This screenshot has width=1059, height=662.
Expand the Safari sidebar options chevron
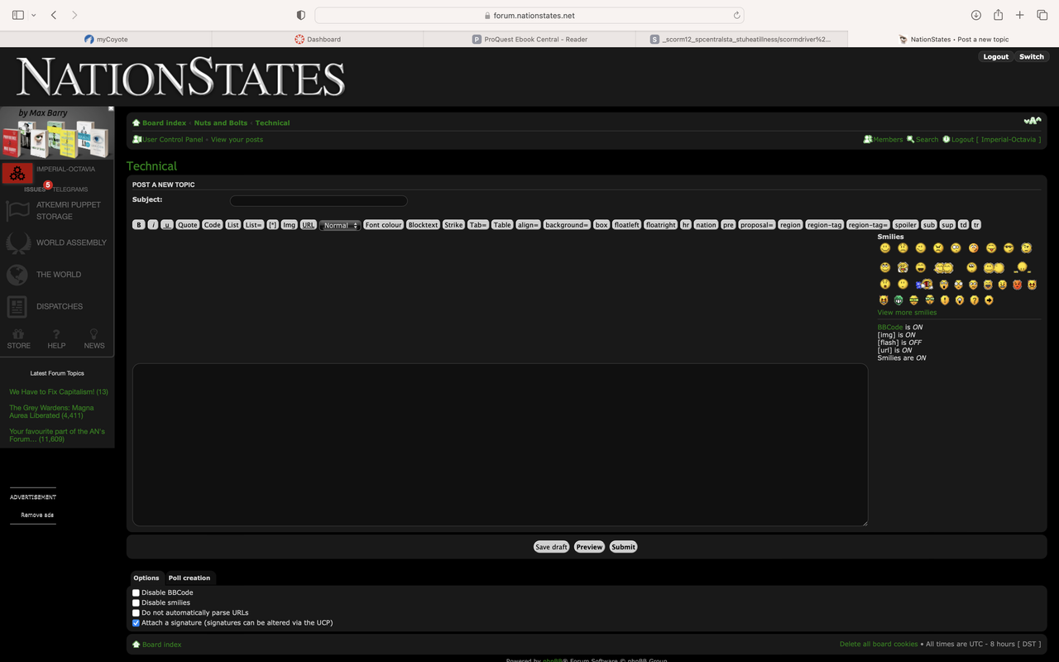(x=33, y=14)
